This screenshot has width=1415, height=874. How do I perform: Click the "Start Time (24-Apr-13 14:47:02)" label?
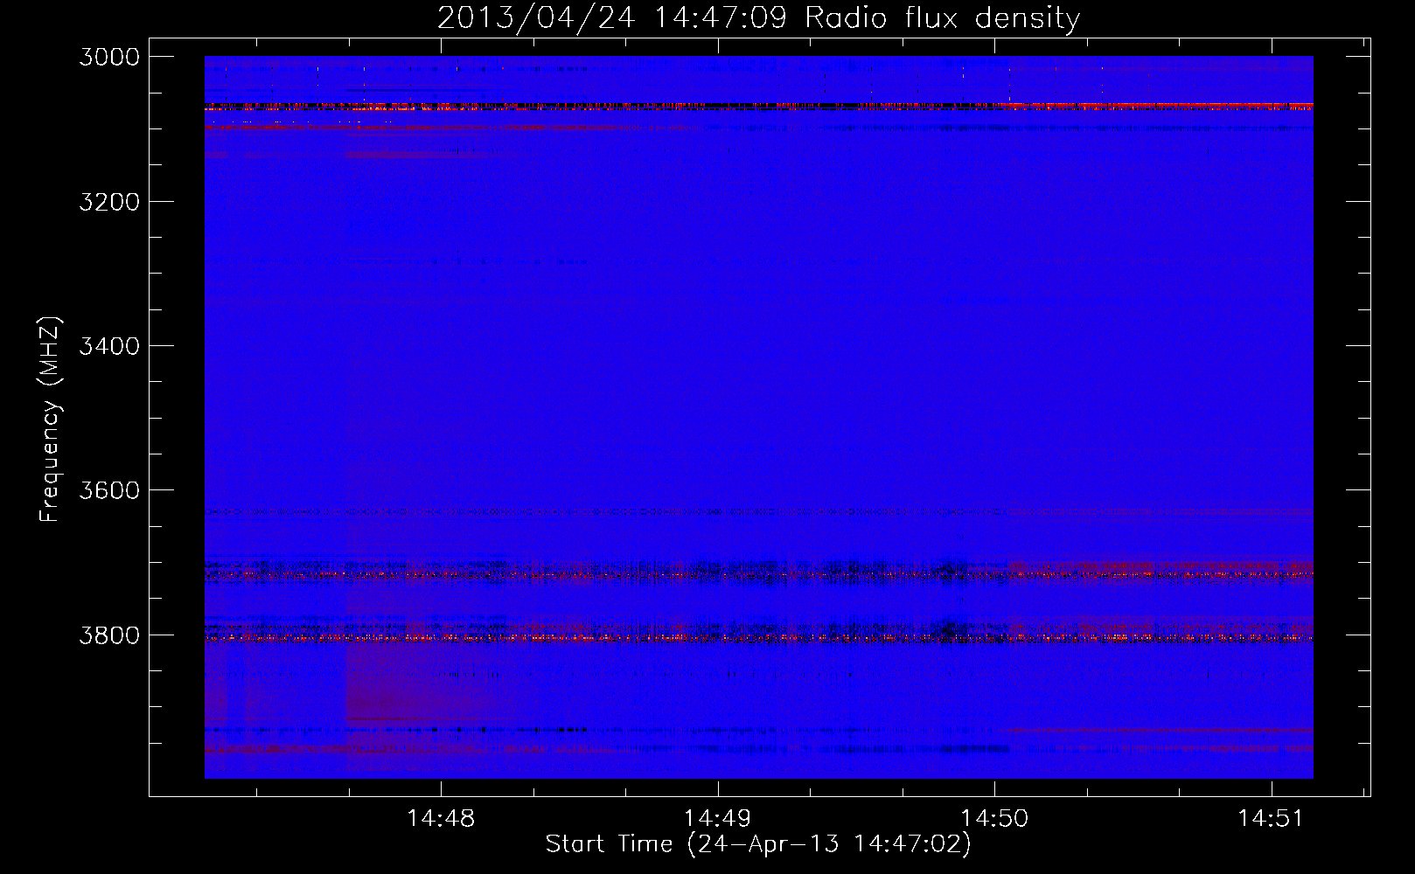(x=758, y=844)
